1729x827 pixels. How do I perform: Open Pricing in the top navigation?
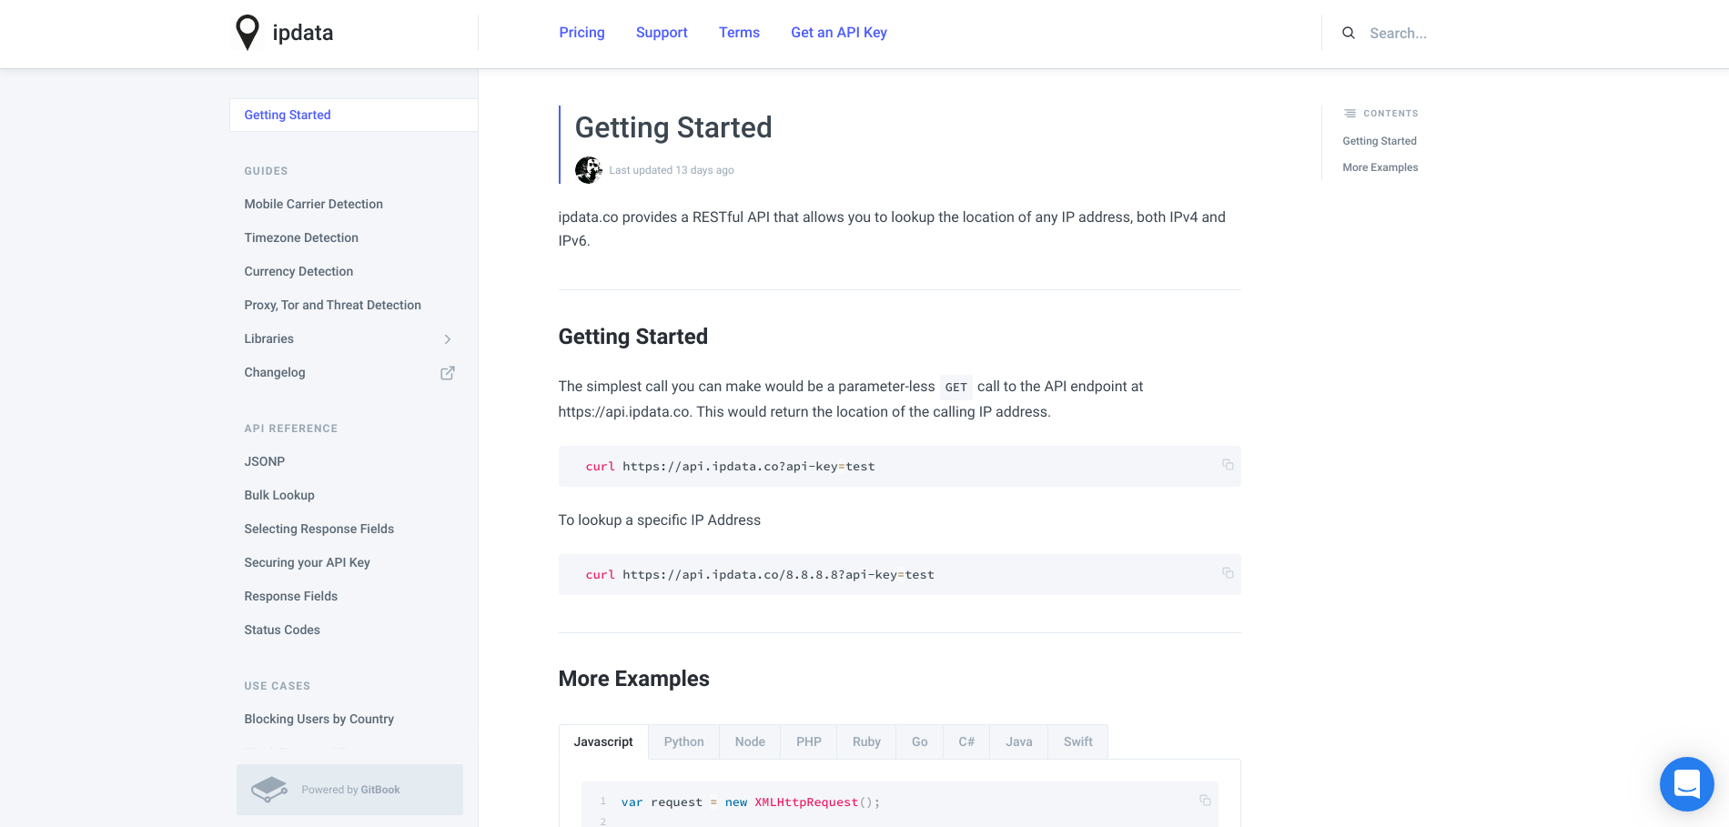click(581, 33)
